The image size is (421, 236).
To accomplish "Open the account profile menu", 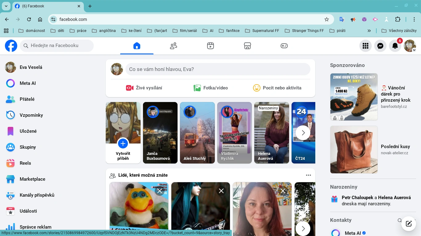I will pos(410,46).
